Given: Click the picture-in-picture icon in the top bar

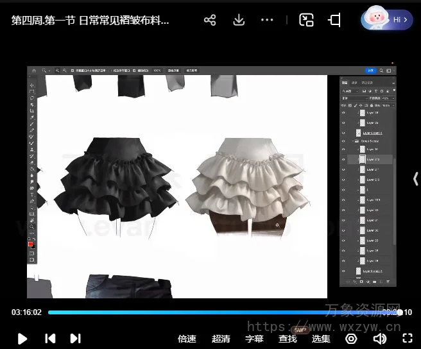Looking at the screenshot, I should [x=307, y=21].
